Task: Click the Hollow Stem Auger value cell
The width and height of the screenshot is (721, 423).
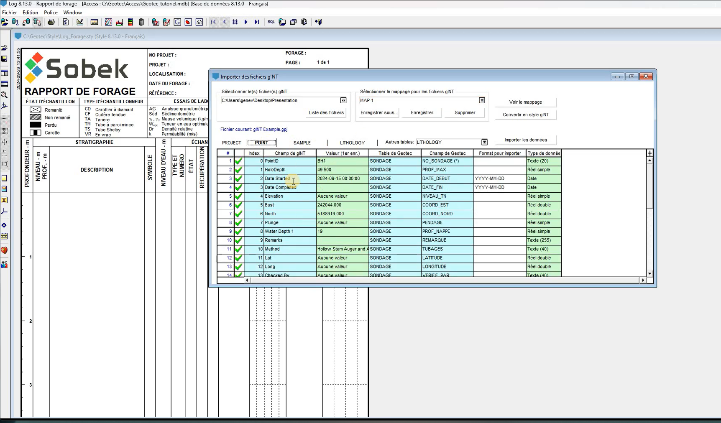Action: (343, 249)
